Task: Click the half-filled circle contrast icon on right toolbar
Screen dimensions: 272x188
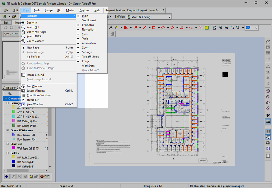Action: 268,115
